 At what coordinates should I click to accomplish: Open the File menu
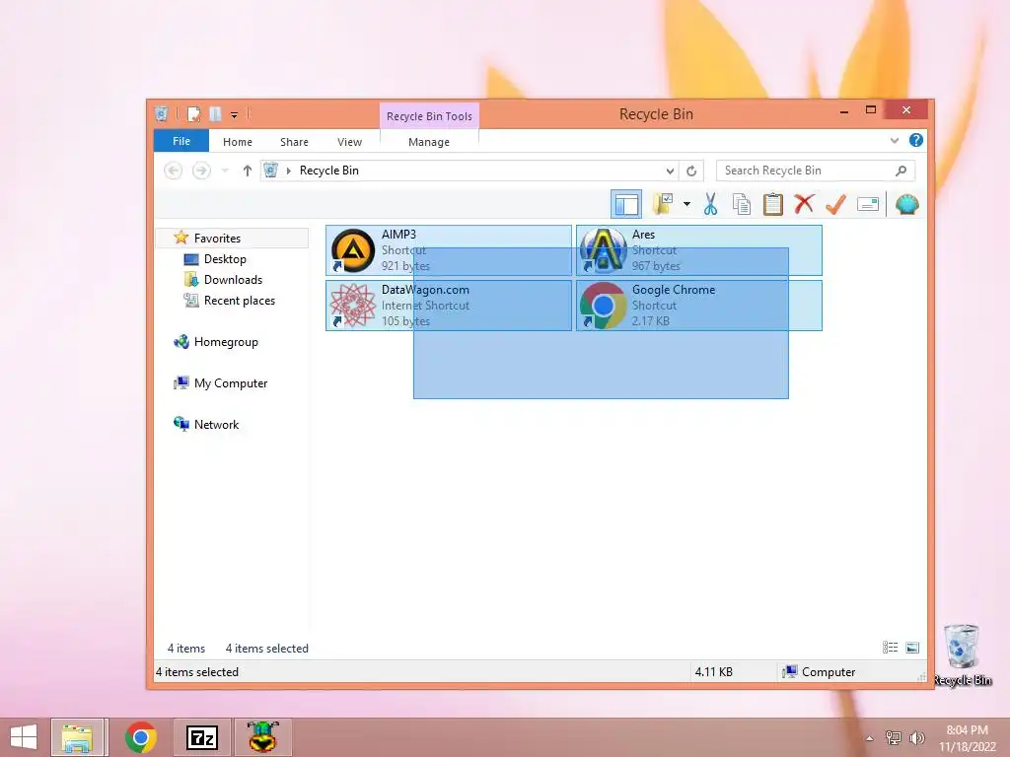(181, 141)
